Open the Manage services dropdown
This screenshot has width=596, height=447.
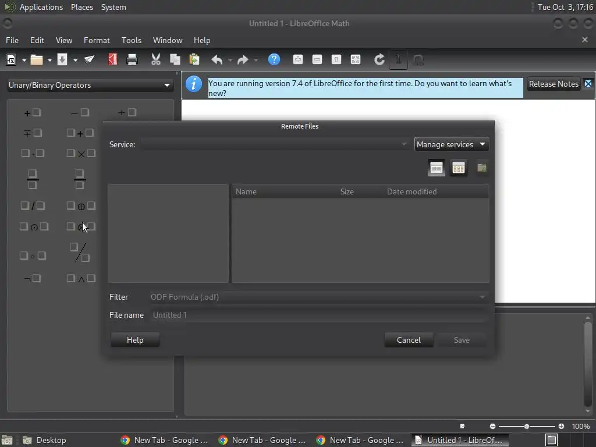451,144
